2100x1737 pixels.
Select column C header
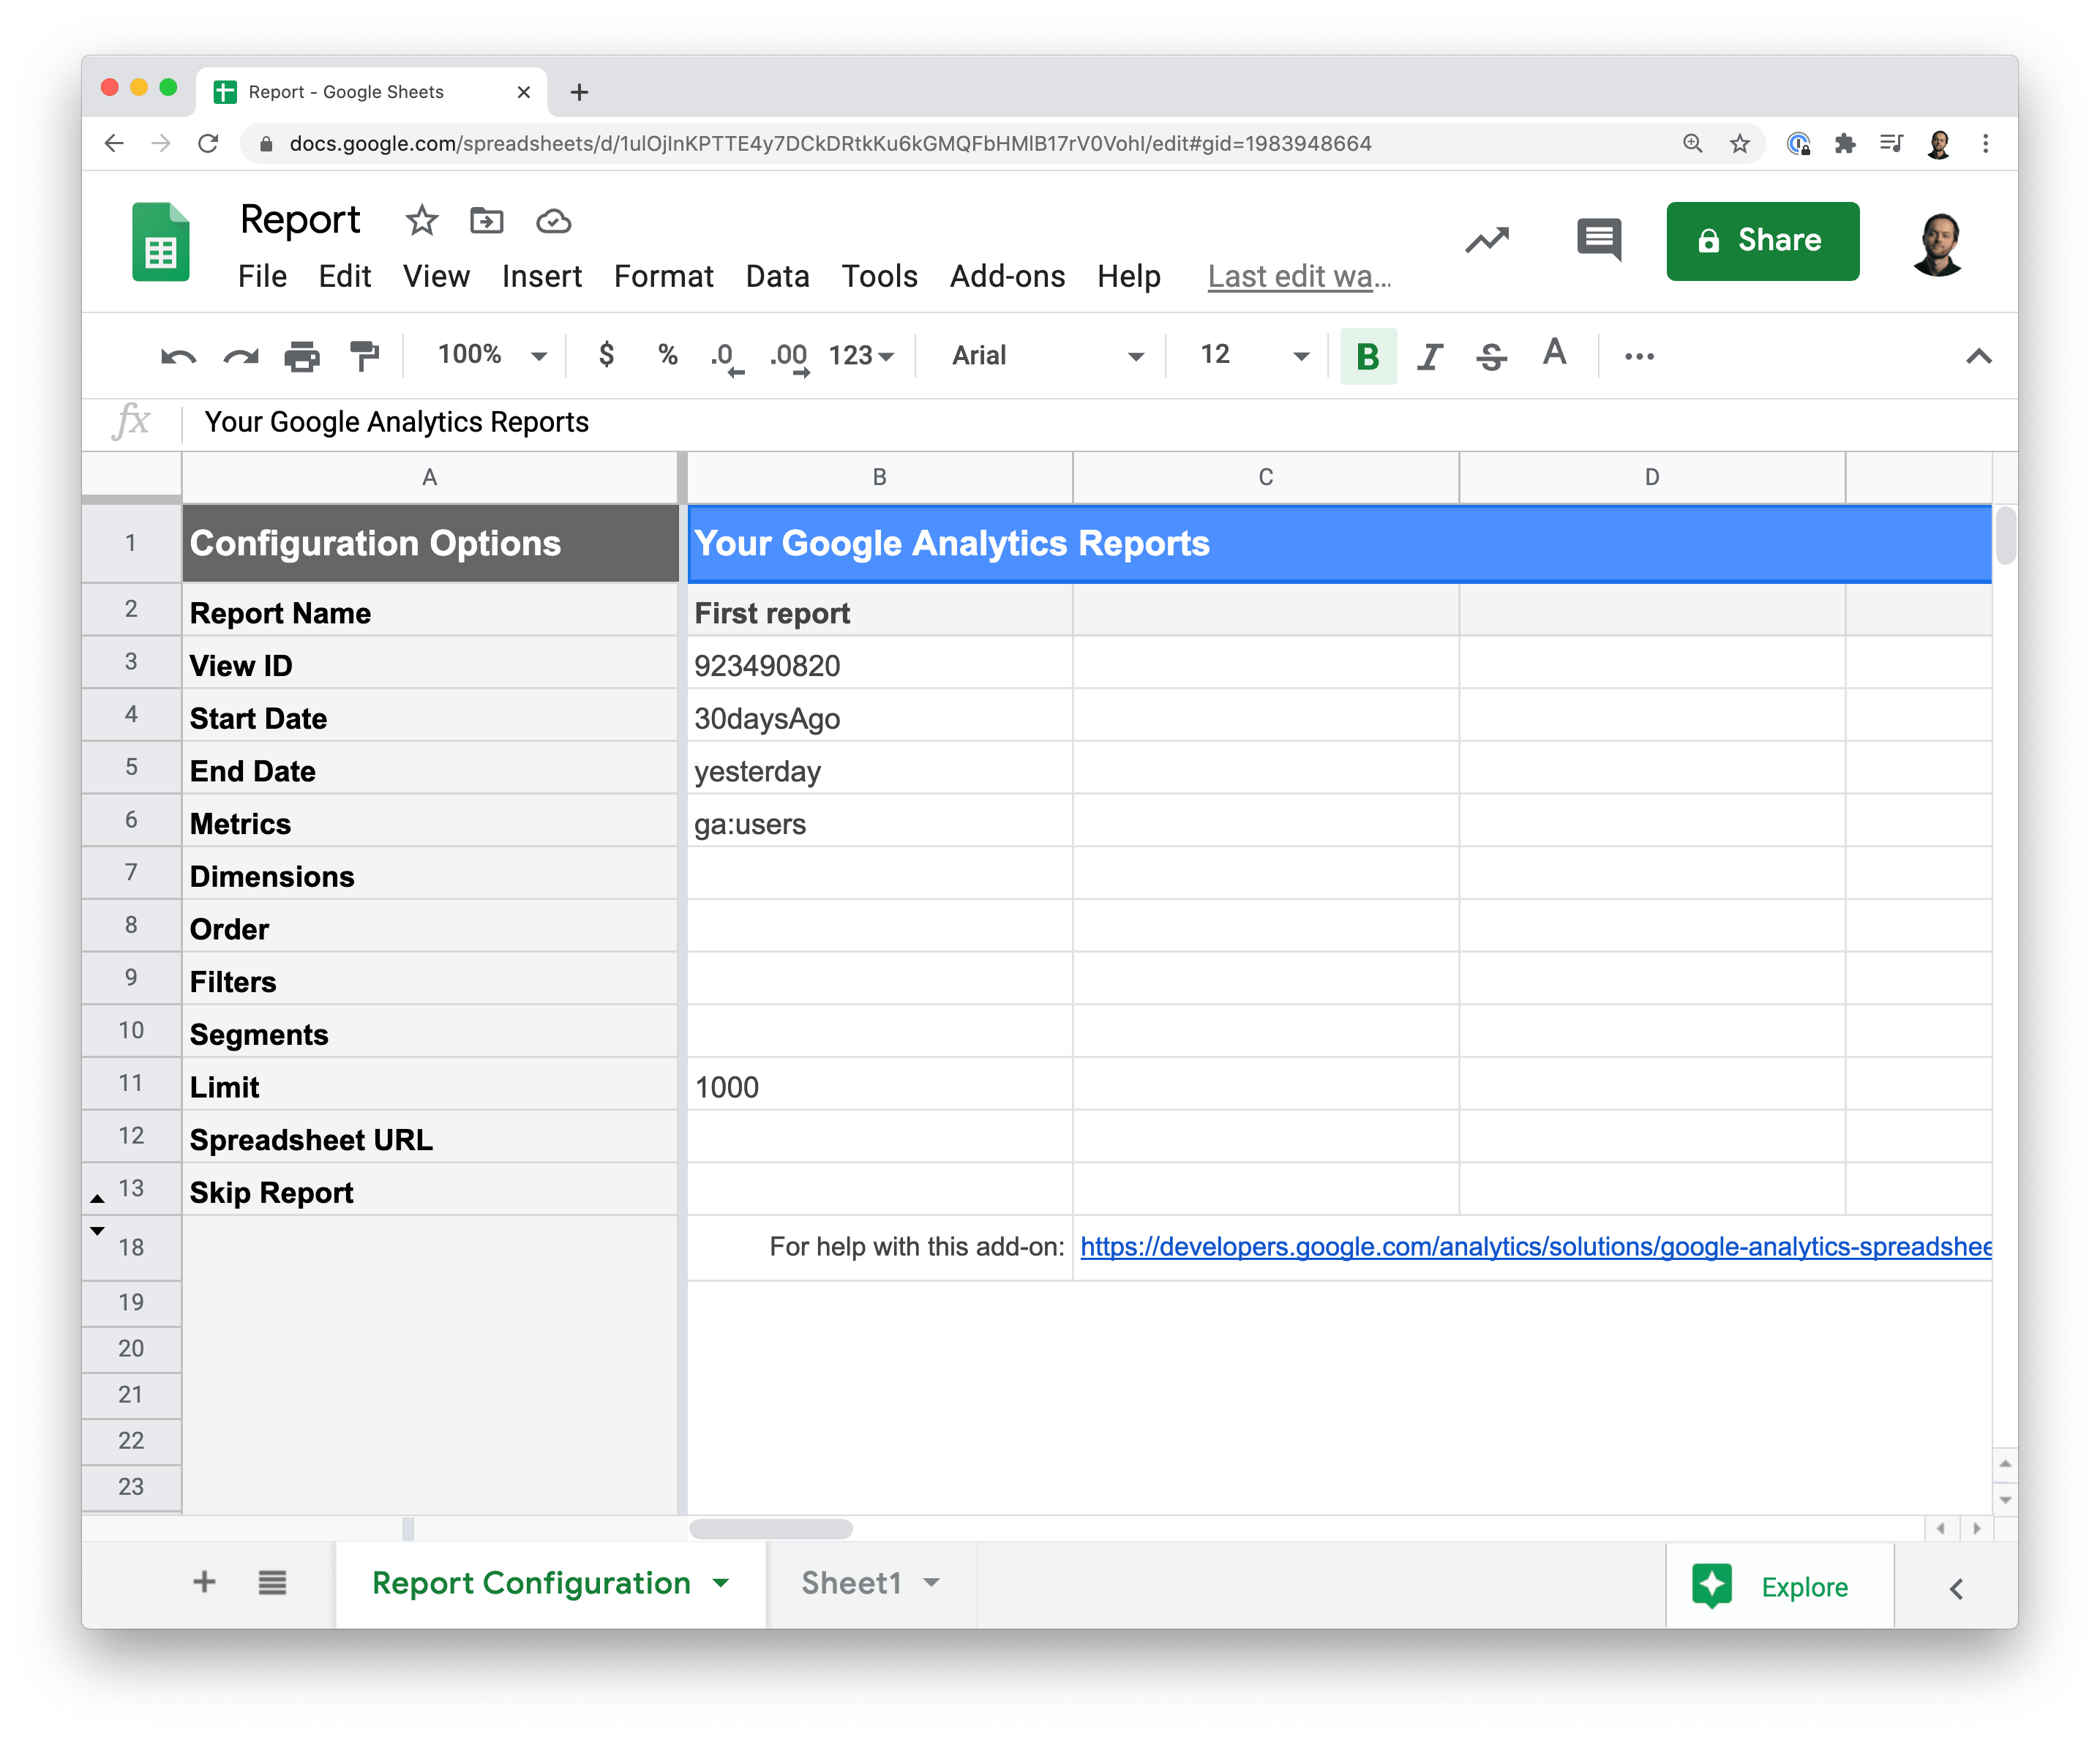(x=1265, y=477)
